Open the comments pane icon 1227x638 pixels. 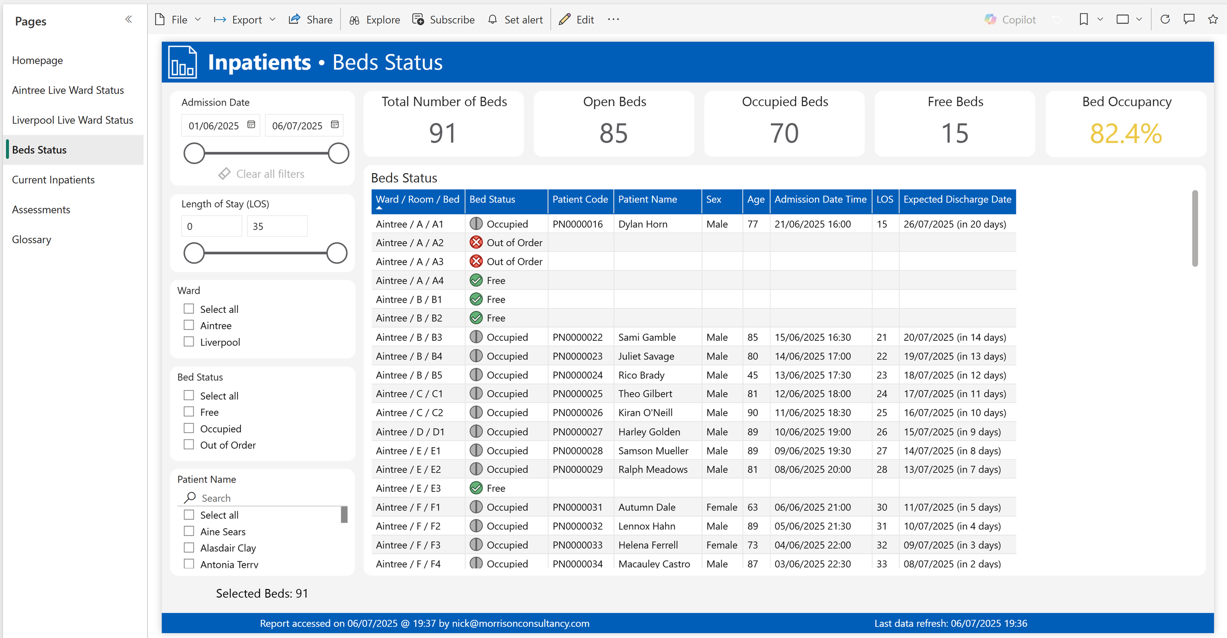[1189, 20]
